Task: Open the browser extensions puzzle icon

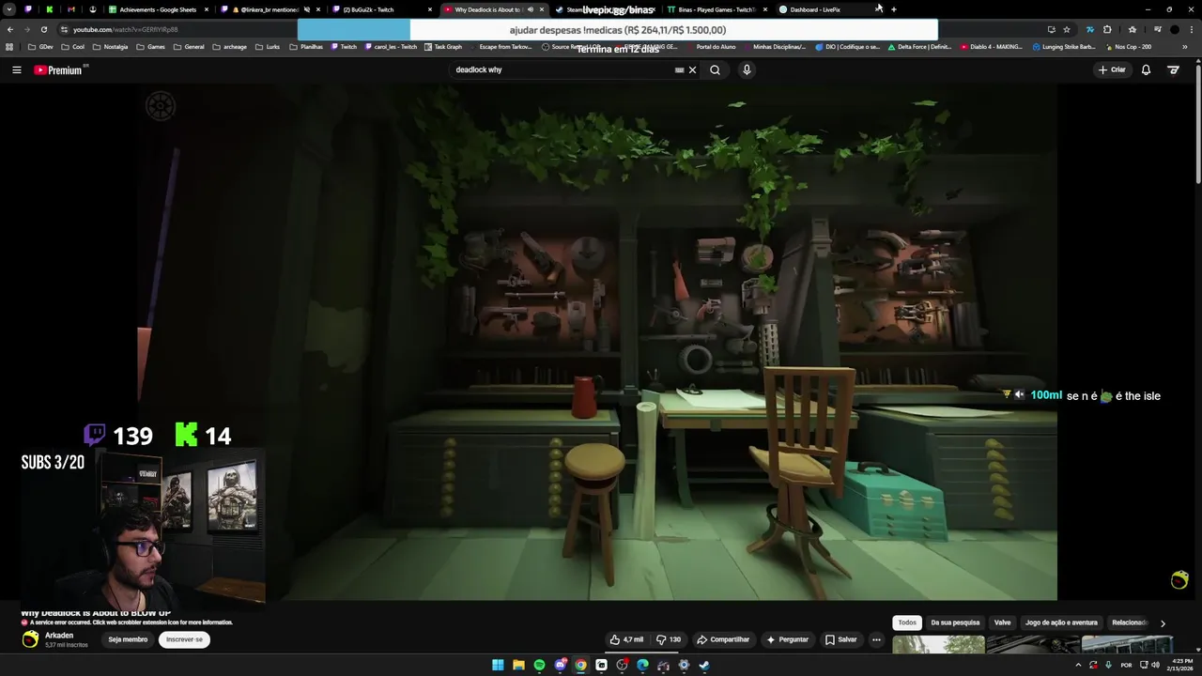Action: tap(1107, 29)
